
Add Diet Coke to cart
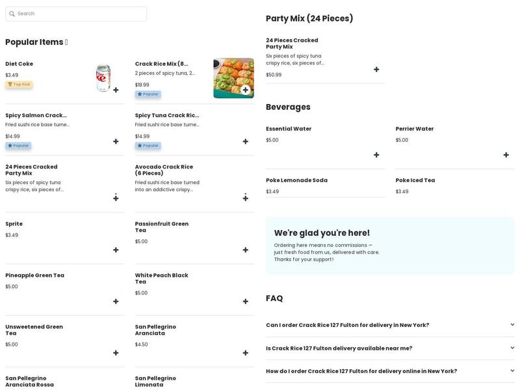116,90
